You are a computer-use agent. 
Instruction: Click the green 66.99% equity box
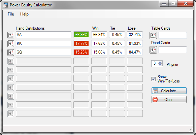(81, 35)
